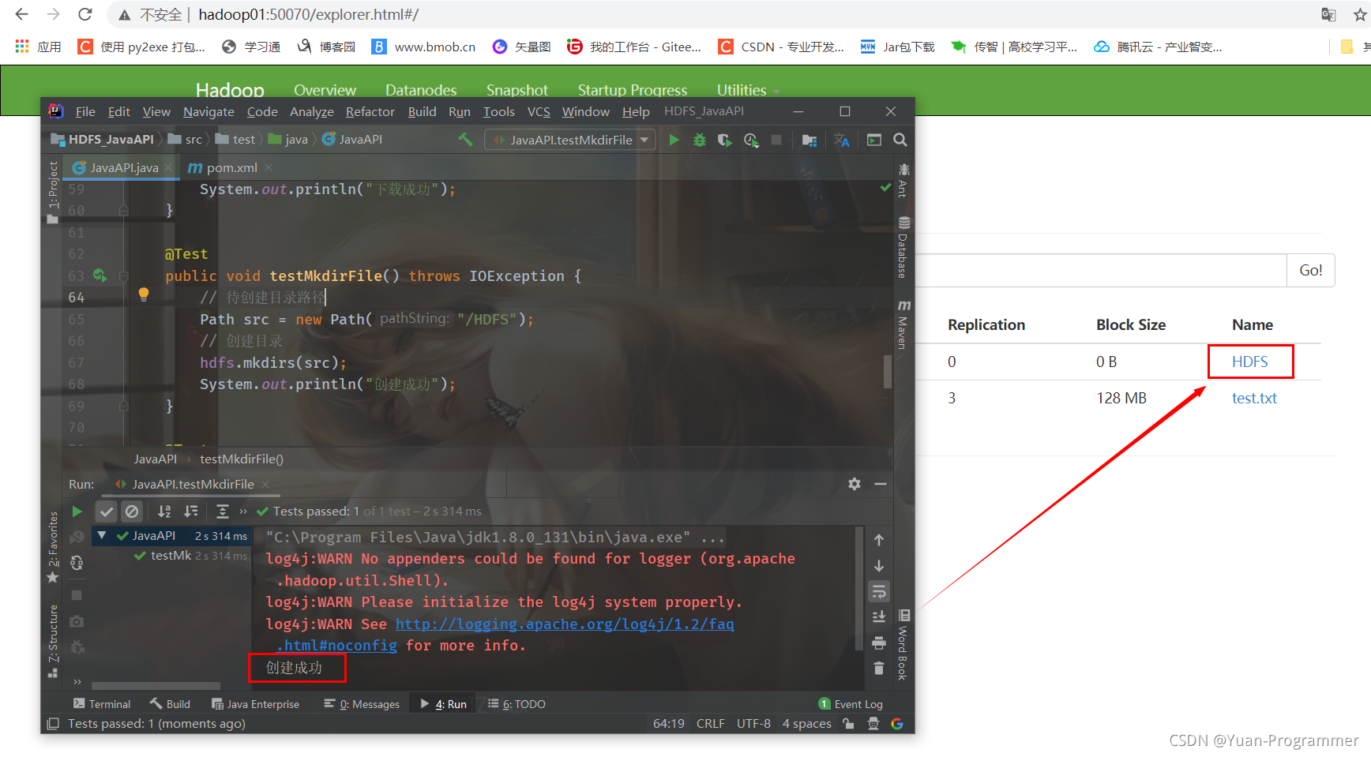
Task: Toggle Show Passed tests checkmark button
Action: (107, 512)
